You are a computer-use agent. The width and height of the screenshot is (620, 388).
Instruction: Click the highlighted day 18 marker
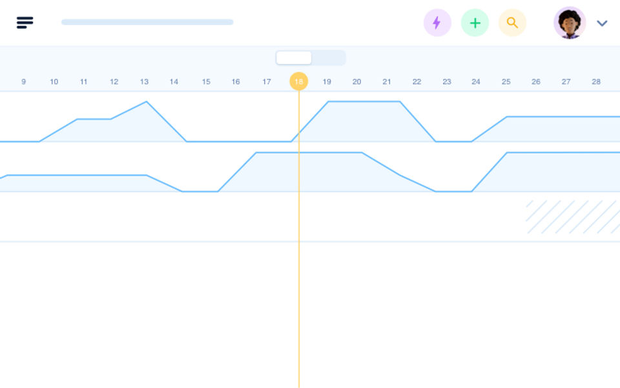pyautogui.click(x=298, y=82)
